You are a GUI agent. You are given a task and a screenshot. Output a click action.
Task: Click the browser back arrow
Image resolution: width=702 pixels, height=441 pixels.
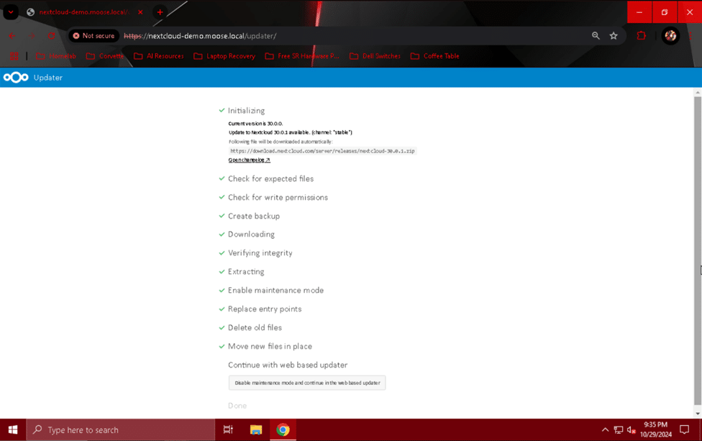pos(12,36)
